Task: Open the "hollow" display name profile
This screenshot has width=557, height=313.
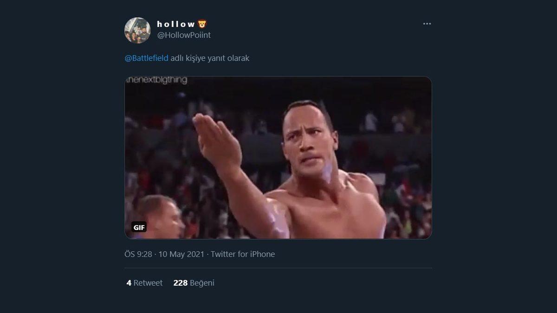Action: [x=176, y=24]
